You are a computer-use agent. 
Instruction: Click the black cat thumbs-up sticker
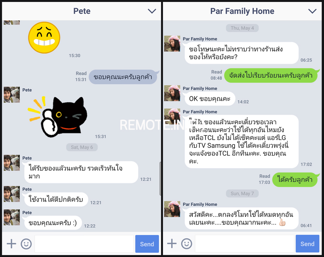point(58,117)
